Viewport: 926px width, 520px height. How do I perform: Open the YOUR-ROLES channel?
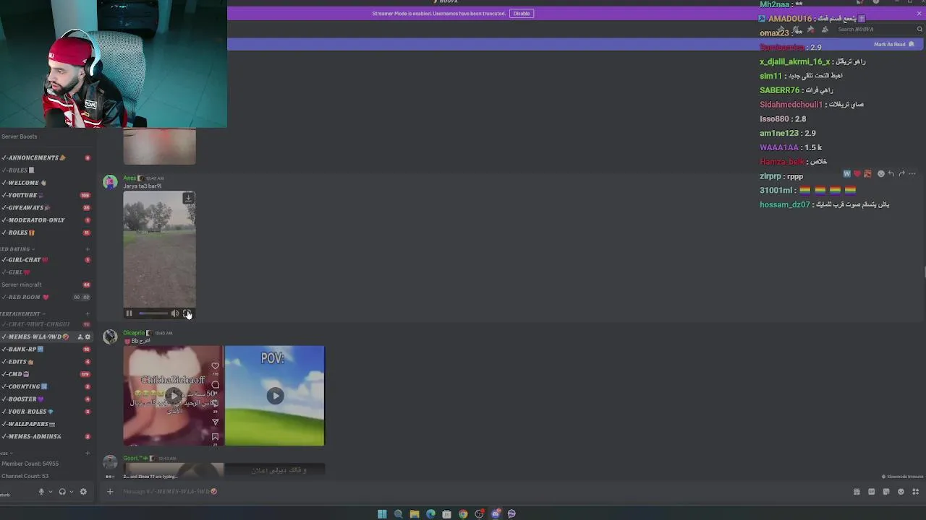coord(45,412)
